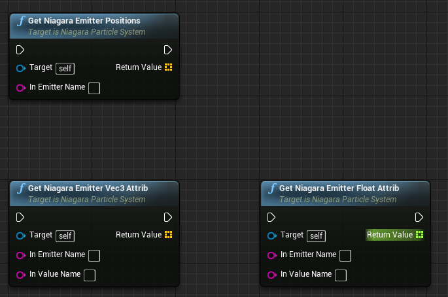Click Target label on Float Attrib node
448x297 pixels.
click(x=292, y=236)
